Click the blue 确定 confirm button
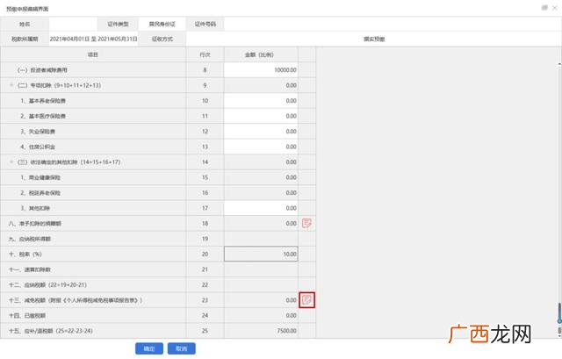562x359 pixels. (149, 348)
